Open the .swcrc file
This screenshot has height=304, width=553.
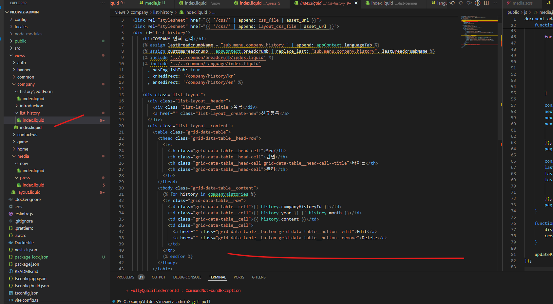tap(57, 235)
